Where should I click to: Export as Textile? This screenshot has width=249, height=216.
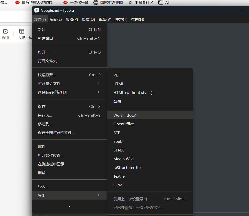150,176
